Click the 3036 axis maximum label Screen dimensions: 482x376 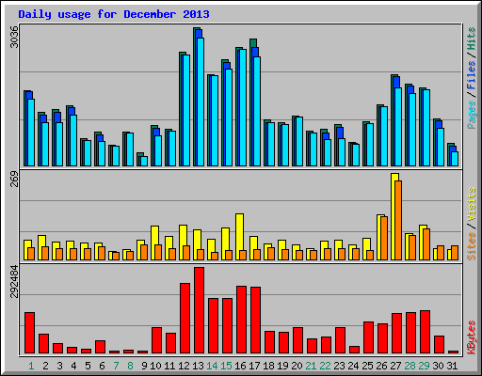pyautogui.click(x=14, y=37)
